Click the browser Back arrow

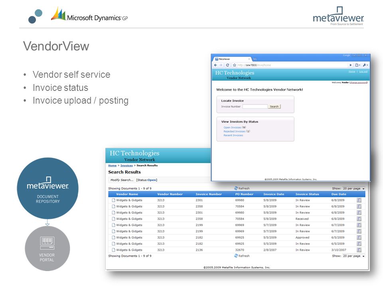215,65
